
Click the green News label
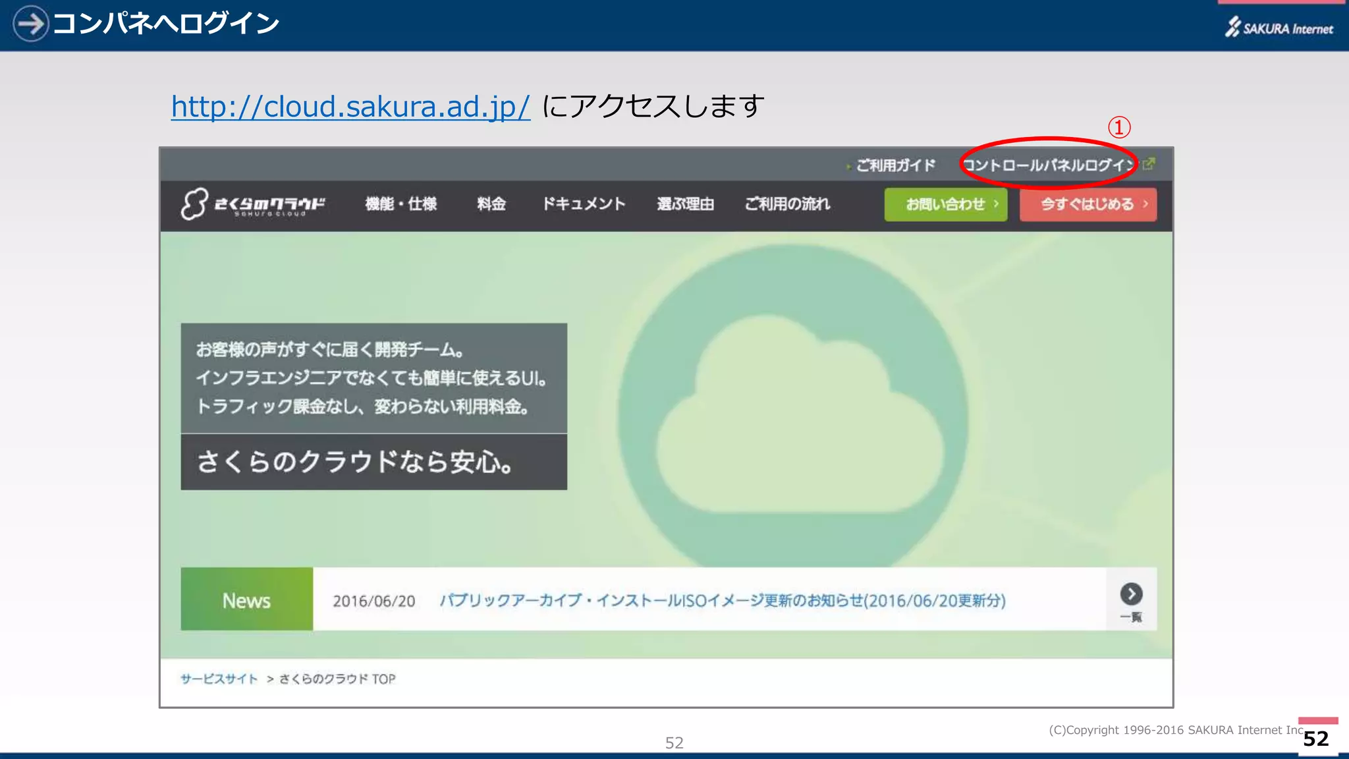(247, 599)
